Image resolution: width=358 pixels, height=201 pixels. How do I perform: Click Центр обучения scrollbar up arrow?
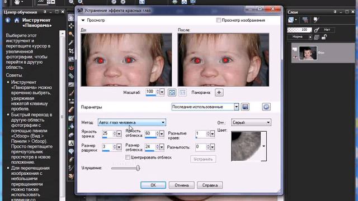pyautogui.click(x=62, y=33)
